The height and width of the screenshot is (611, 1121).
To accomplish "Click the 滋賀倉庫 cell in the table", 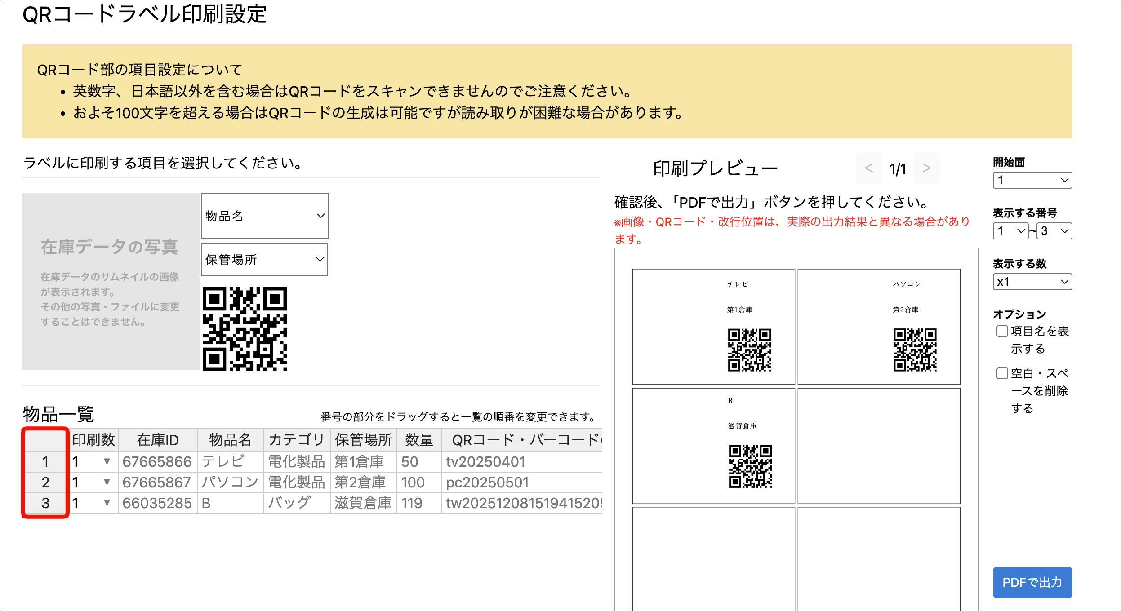I will [x=363, y=503].
